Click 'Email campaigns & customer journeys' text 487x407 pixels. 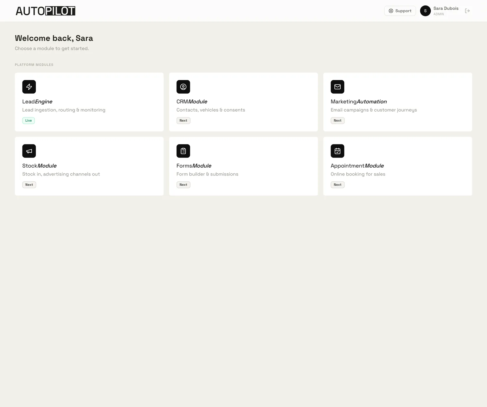(x=374, y=110)
